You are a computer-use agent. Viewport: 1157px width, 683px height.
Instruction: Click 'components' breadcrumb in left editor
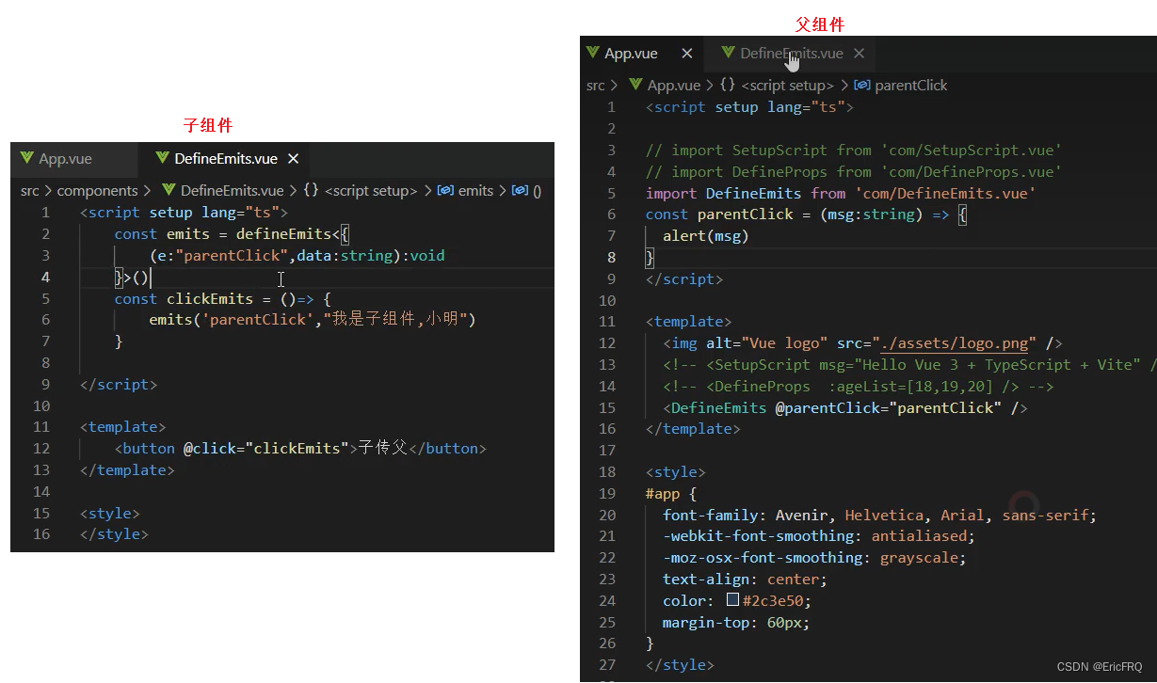click(x=97, y=190)
